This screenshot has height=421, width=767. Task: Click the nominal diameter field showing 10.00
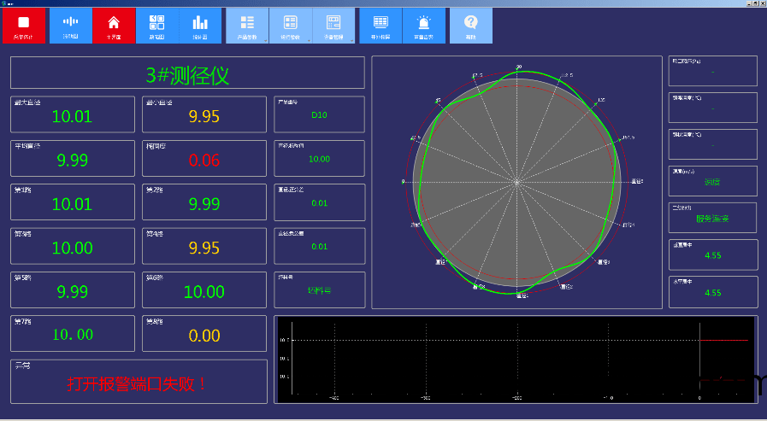[x=319, y=159]
